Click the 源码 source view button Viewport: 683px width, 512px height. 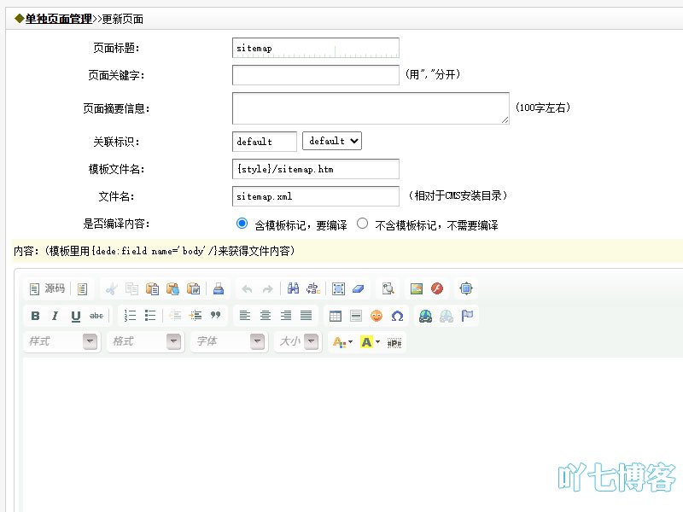(x=47, y=288)
